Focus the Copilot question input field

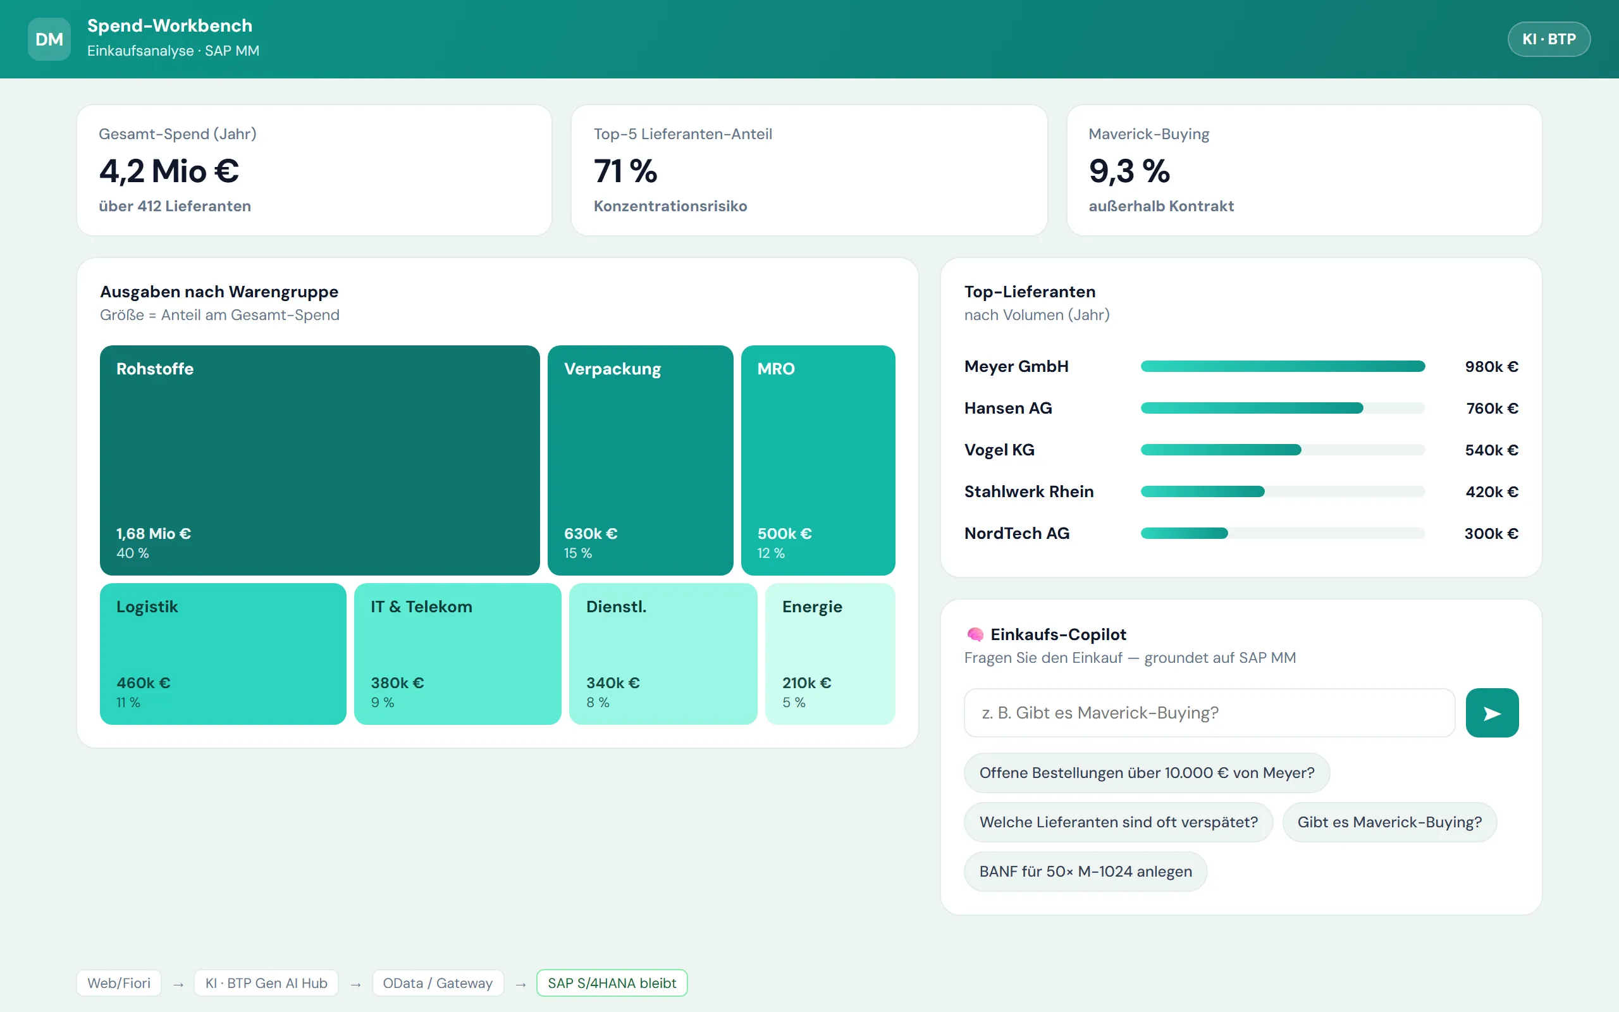(1209, 713)
